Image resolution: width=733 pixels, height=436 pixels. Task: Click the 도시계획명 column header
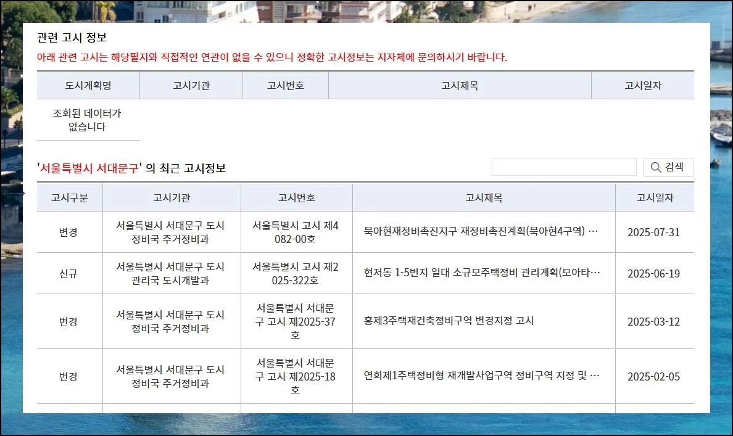pos(88,86)
